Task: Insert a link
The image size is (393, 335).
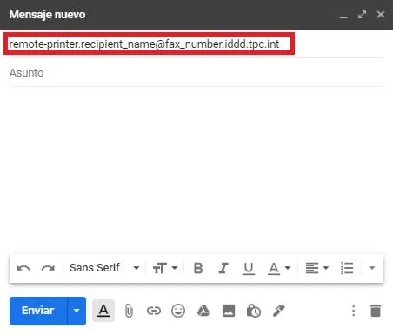Action: [154, 311]
